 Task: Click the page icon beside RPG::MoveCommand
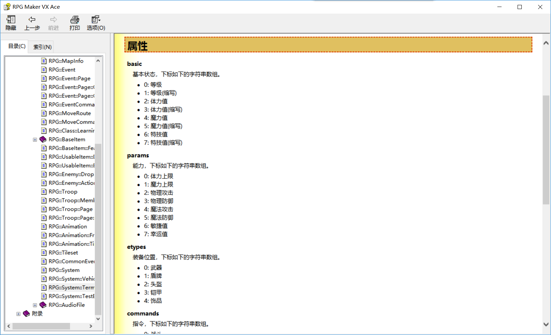(x=44, y=122)
